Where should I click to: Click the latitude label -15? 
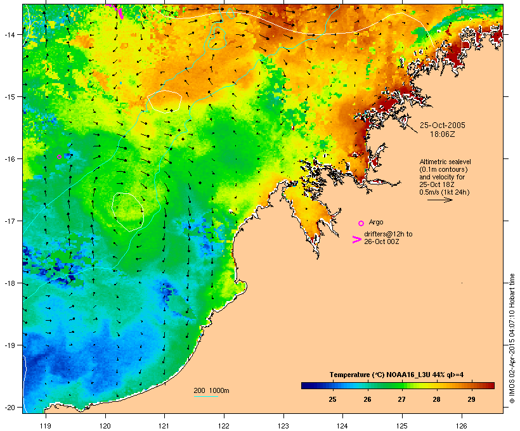click(10, 97)
